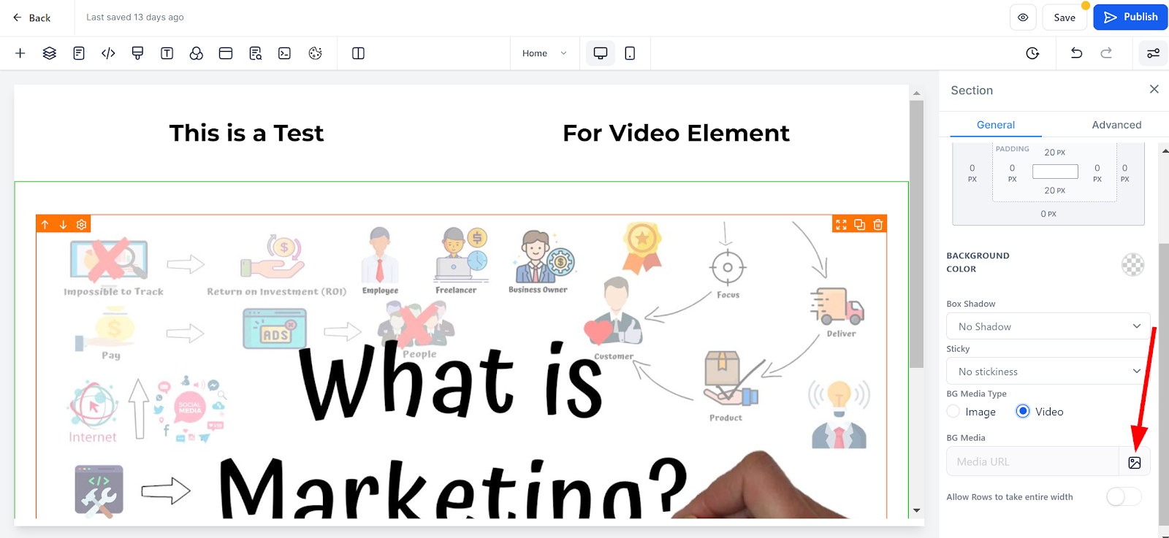This screenshot has width=1169, height=538.
Task: Move the section up
Action: pyautogui.click(x=45, y=224)
